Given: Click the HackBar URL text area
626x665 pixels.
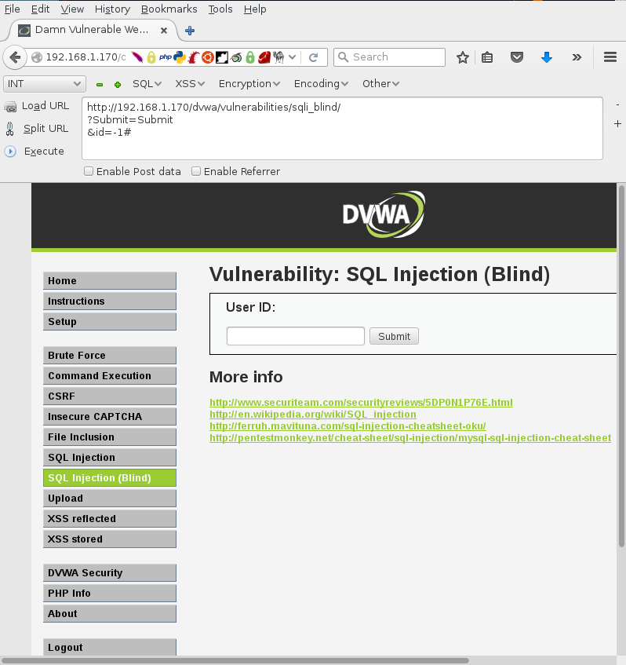Looking at the screenshot, I should pyautogui.click(x=343, y=129).
